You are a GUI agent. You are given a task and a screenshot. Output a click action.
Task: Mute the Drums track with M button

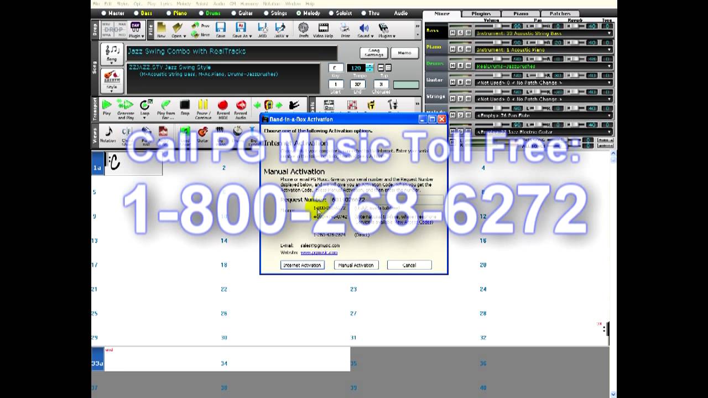point(452,66)
